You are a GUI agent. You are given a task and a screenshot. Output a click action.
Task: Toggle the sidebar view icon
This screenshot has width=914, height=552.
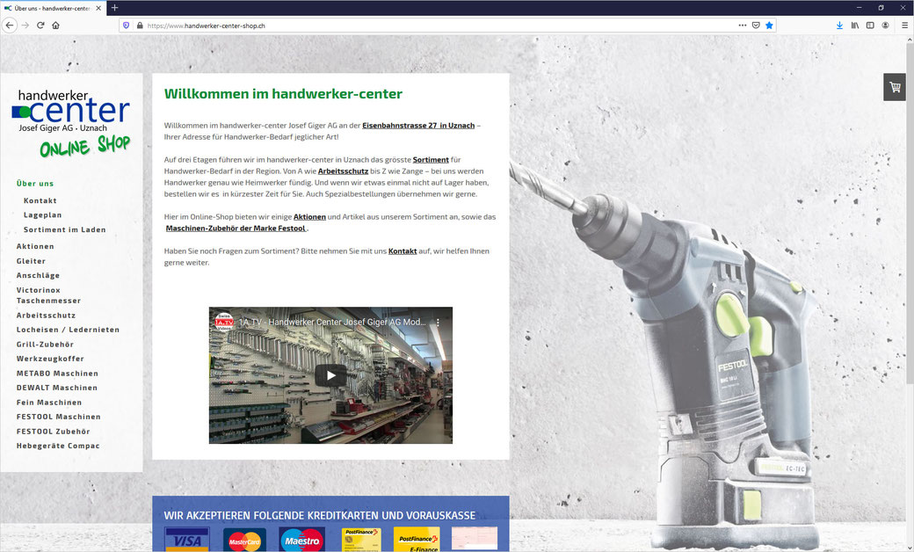click(870, 25)
